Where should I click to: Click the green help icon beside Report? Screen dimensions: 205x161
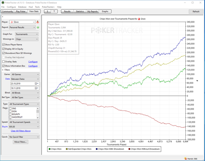[x=38, y=27]
